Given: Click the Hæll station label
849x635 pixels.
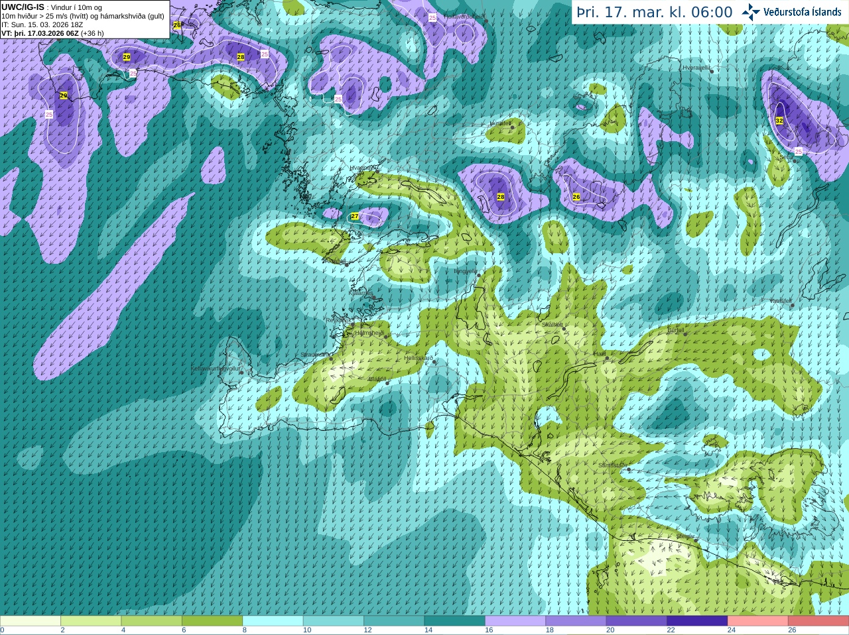Looking at the screenshot, I should tap(600, 354).
